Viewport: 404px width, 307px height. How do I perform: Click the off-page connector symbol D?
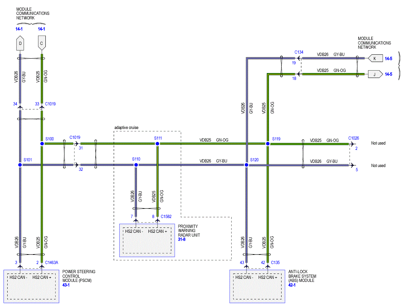click(20, 44)
